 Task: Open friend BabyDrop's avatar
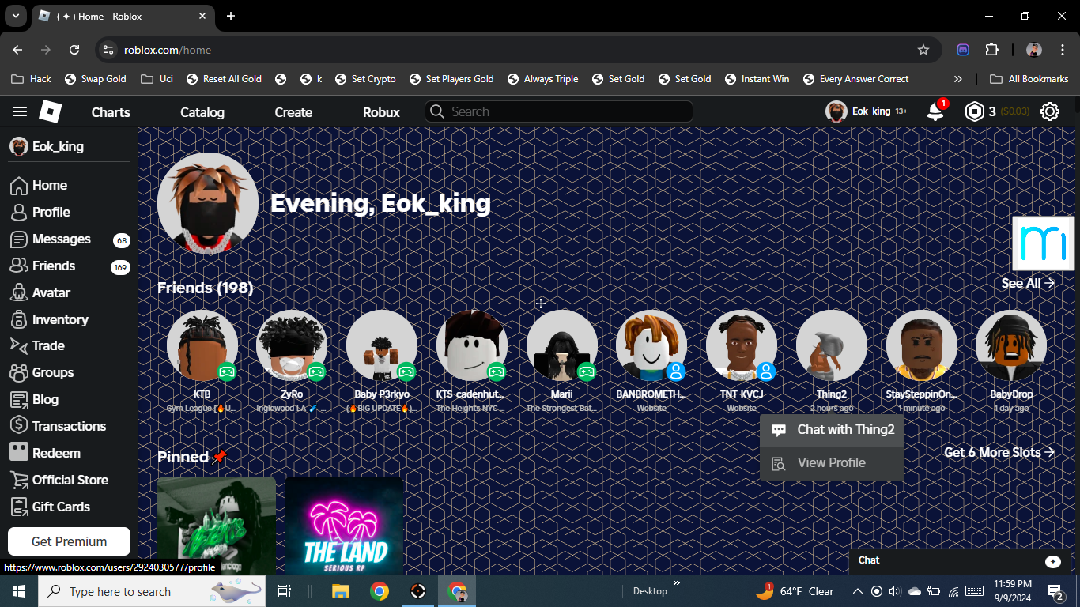click(x=1011, y=345)
